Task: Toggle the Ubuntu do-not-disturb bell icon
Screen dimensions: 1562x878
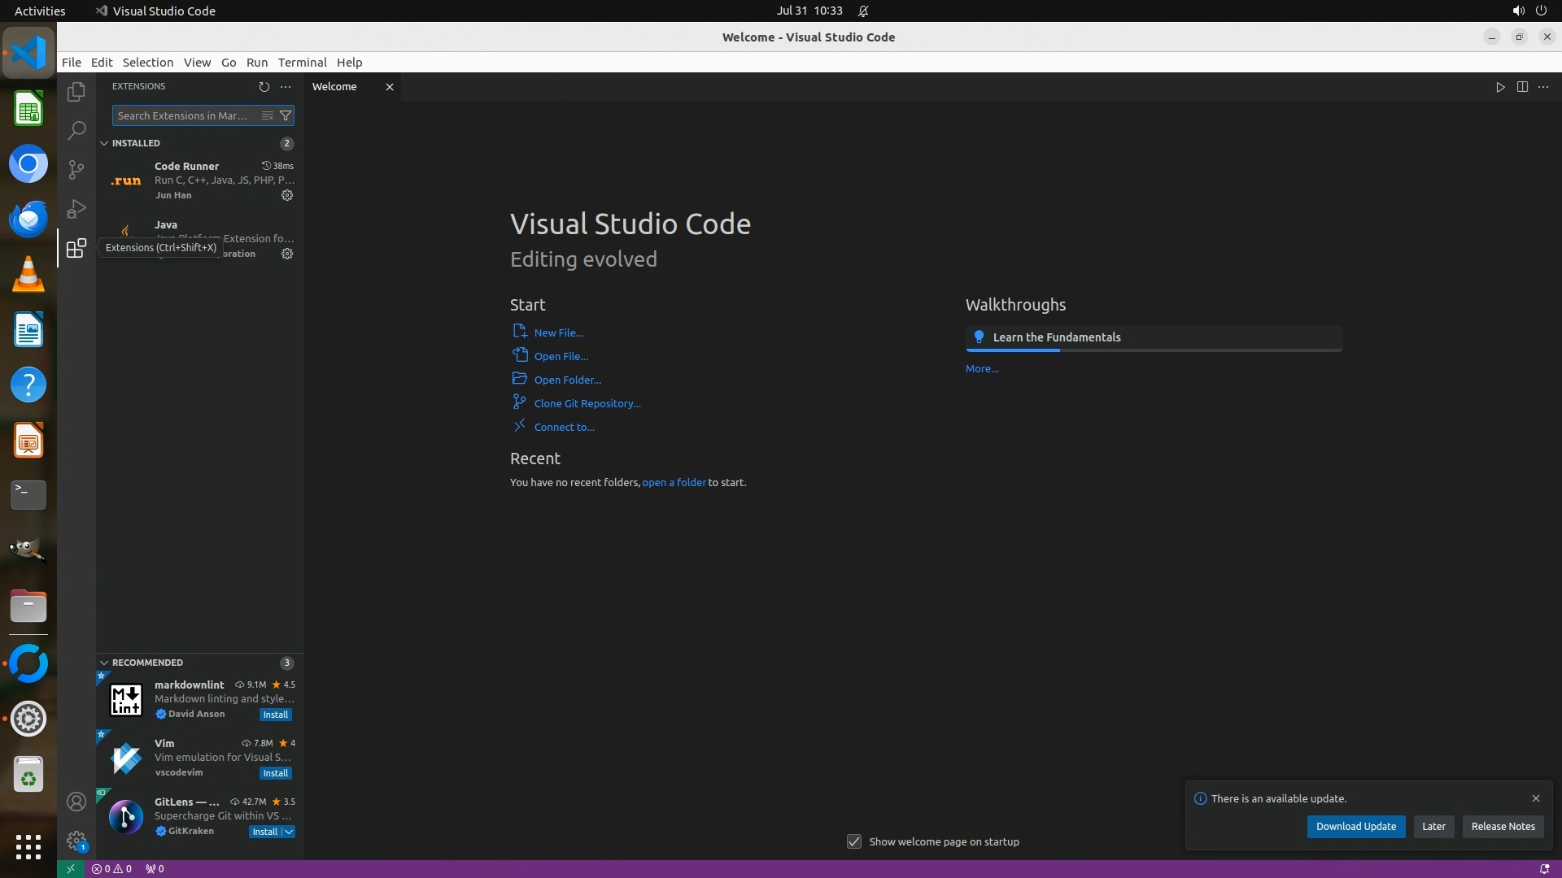Action: point(863,11)
